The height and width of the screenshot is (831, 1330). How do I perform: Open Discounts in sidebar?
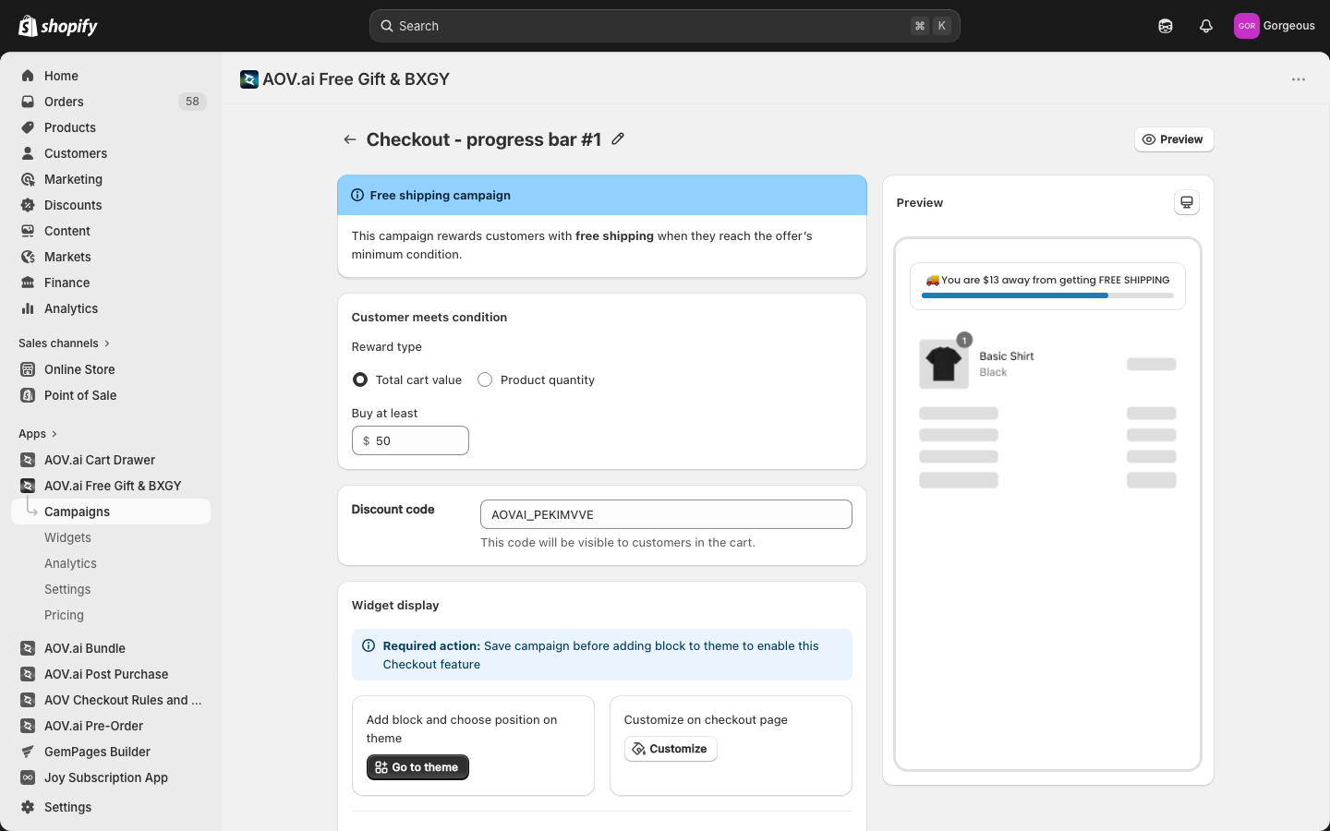pos(111,205)
